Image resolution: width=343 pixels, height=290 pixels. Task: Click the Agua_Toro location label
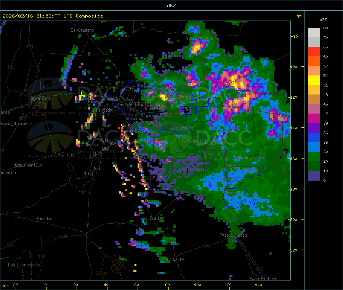[x=41, y=98]
